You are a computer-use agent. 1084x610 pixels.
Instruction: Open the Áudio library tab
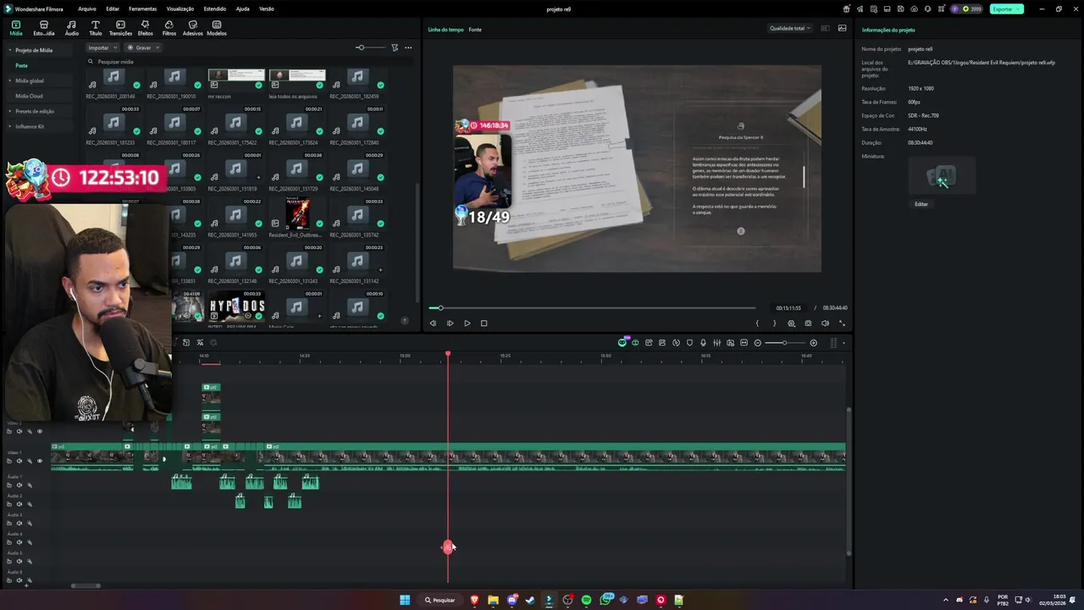[x=71, y=28]
